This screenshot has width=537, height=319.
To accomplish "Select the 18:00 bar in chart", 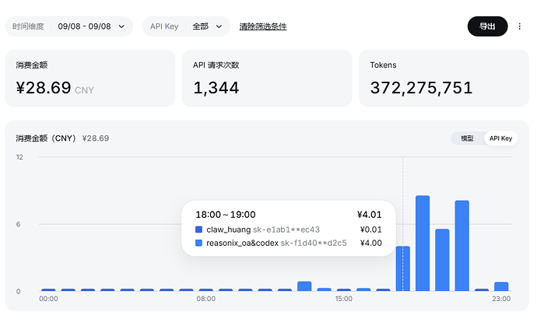I will click(403, 268).
